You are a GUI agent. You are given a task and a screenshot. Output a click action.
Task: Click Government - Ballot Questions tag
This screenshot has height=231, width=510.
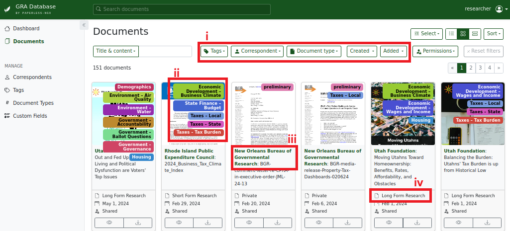point(128,135)
